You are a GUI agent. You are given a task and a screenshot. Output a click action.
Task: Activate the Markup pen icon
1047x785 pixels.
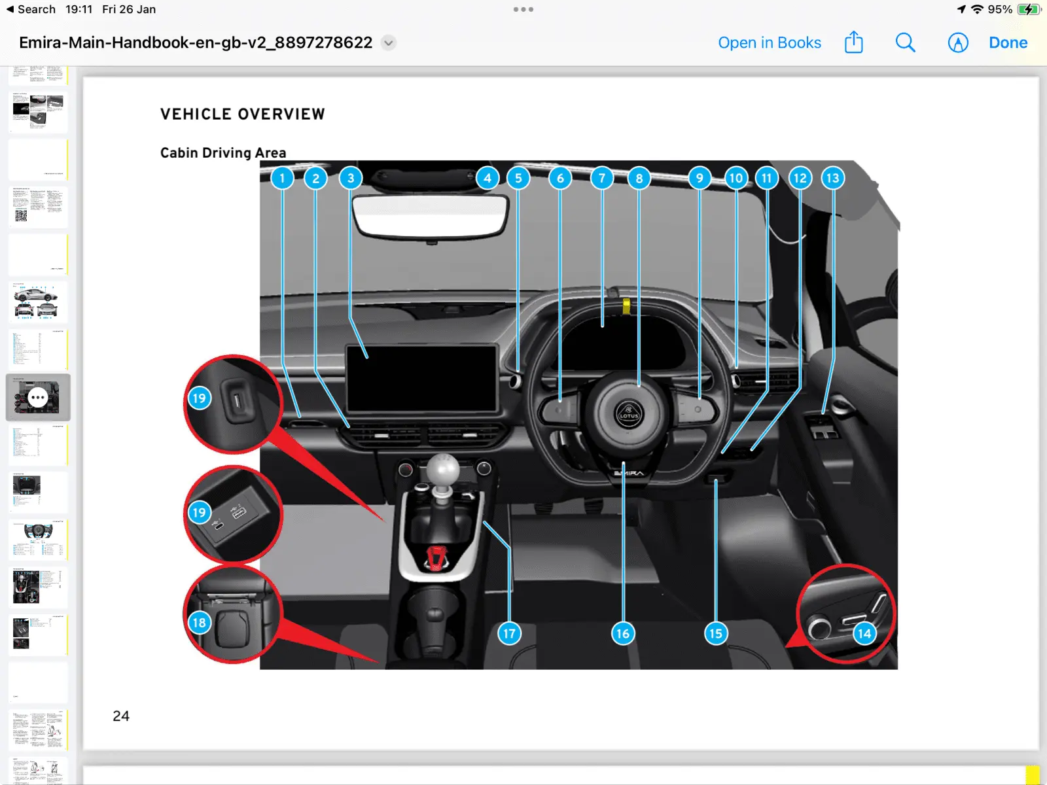(957, 43)
